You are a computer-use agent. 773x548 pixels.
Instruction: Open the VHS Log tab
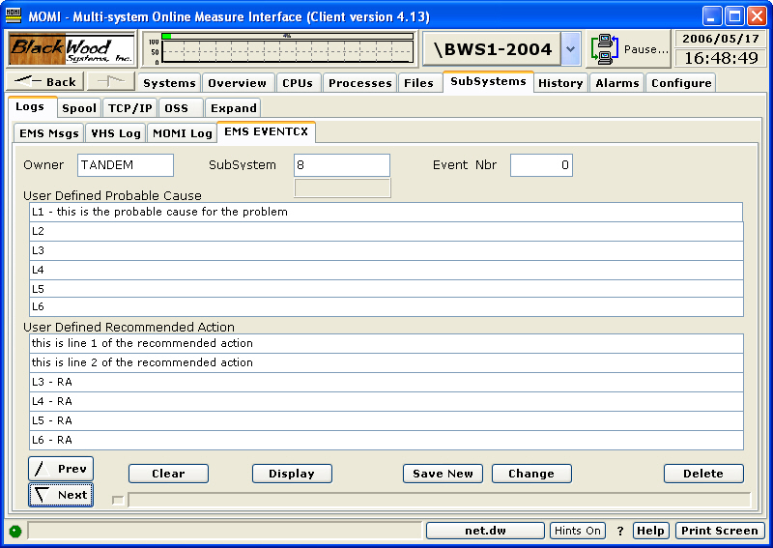(115, 133)
